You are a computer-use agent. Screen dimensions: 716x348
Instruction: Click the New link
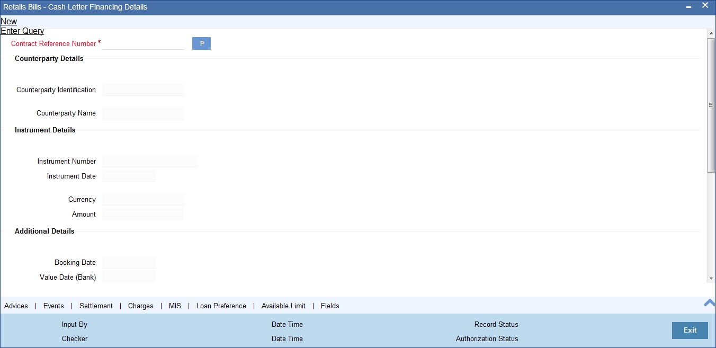click(9, 22)
